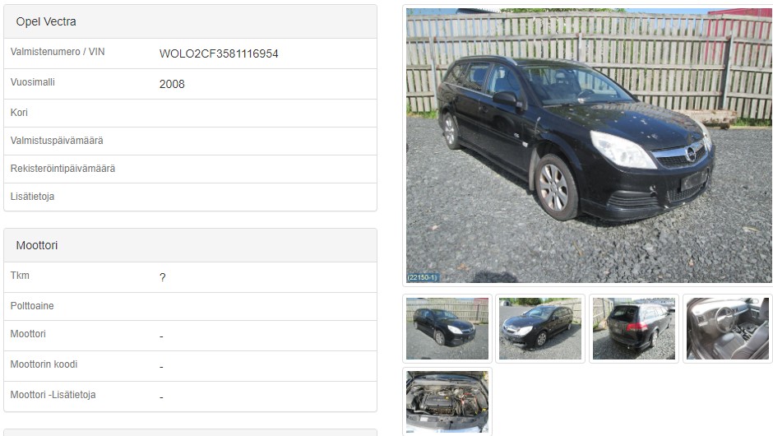This screenshot has height=436, width=773.
Task: Select the interior steering wheel thumbnail
Action: tap(728, 328)
